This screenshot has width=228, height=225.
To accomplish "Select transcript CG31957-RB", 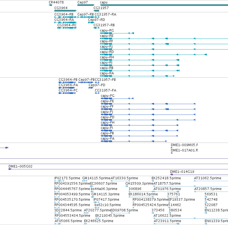I will pos(96,28).
